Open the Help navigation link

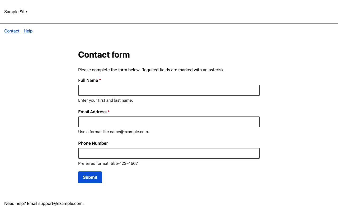point(28,31)
